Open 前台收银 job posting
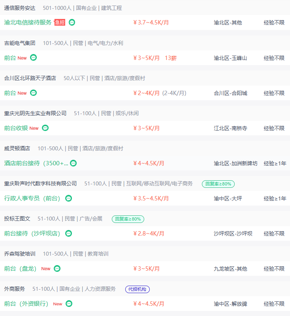The image size is (290, 316). [16, 128]
